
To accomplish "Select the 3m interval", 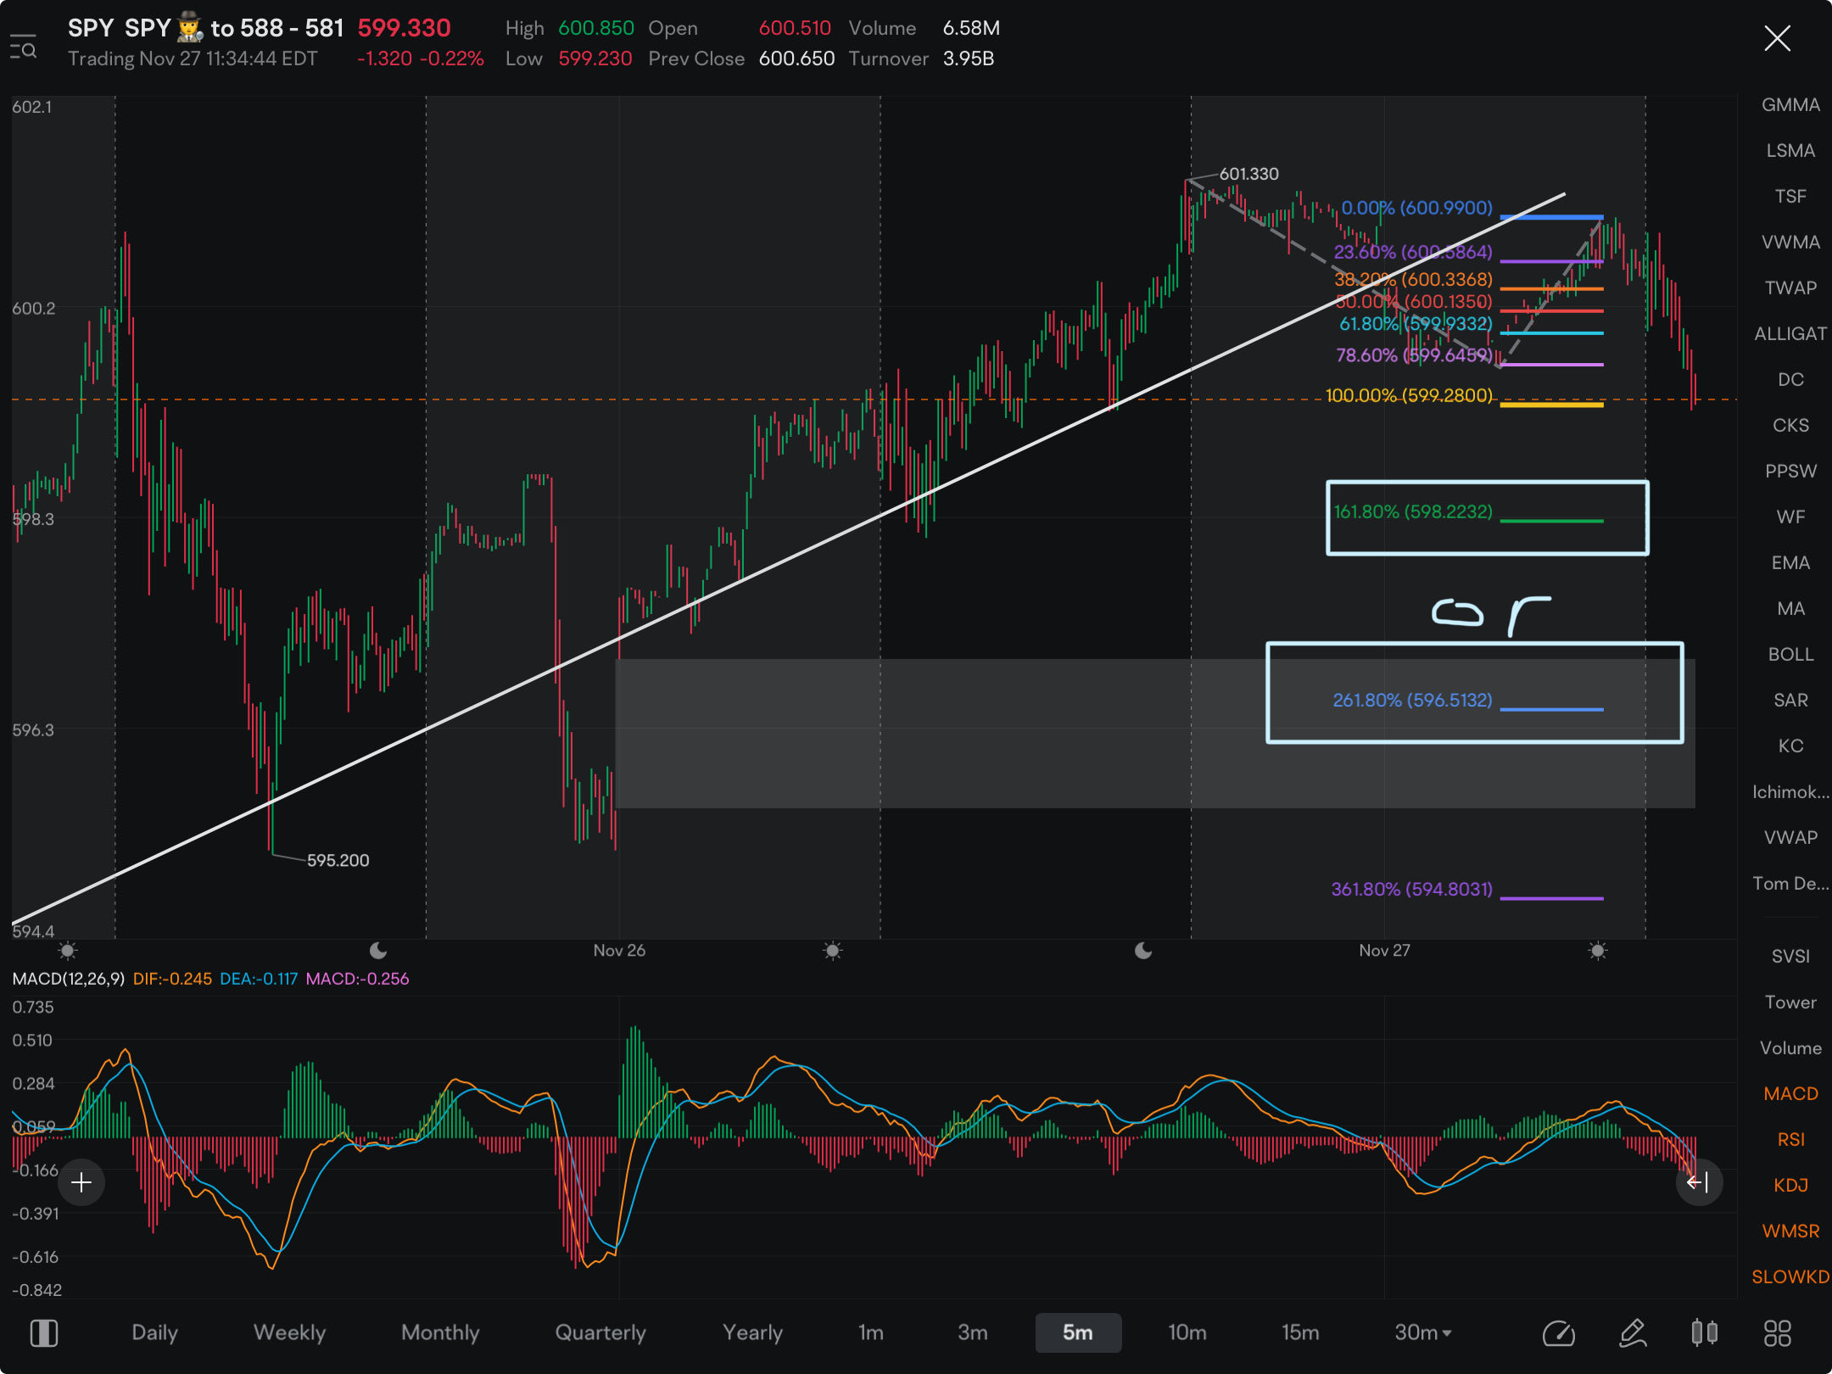I will click(x=972, y=1332).
